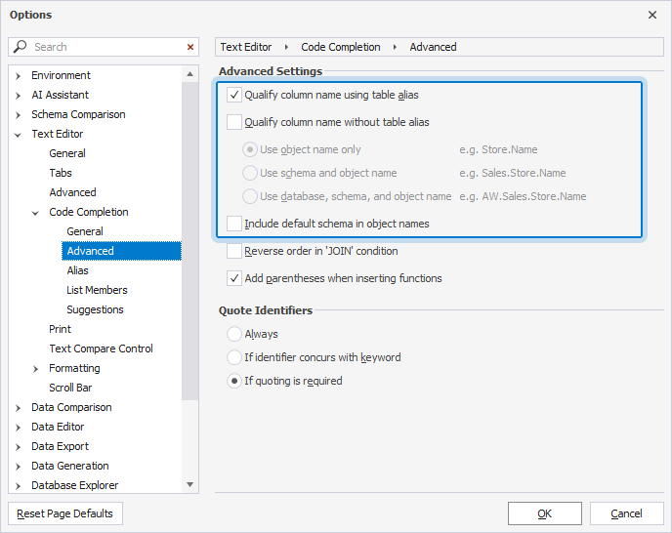
Task: Click the tree scrollbar thumb
Action: (x=189, y=241)
